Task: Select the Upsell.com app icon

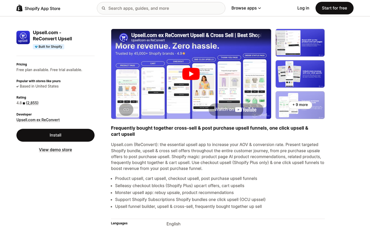Action: pos(23,37)
